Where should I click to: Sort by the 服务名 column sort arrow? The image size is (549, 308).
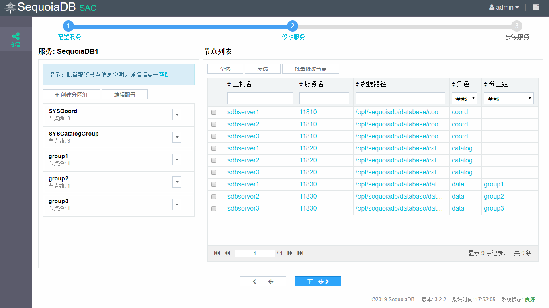click(301, 84)
